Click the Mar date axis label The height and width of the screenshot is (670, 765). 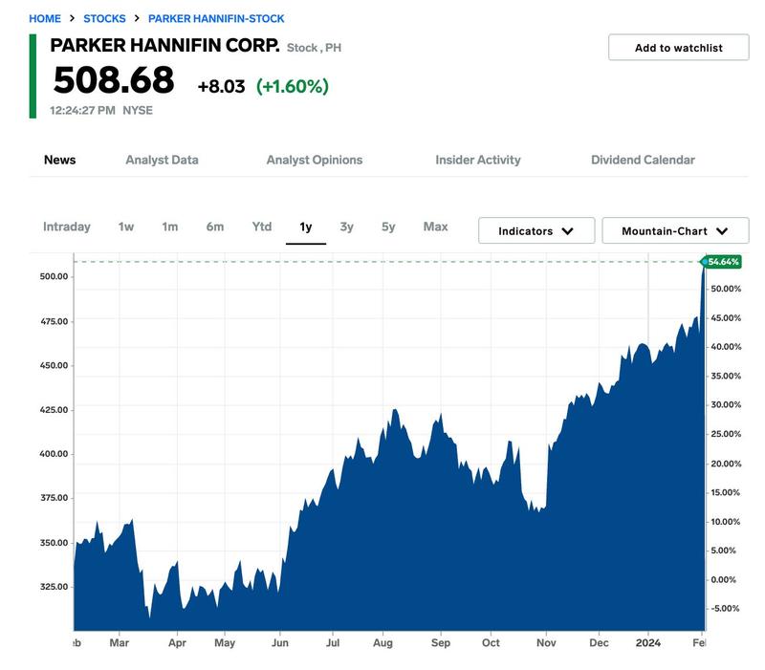(119, 642)
